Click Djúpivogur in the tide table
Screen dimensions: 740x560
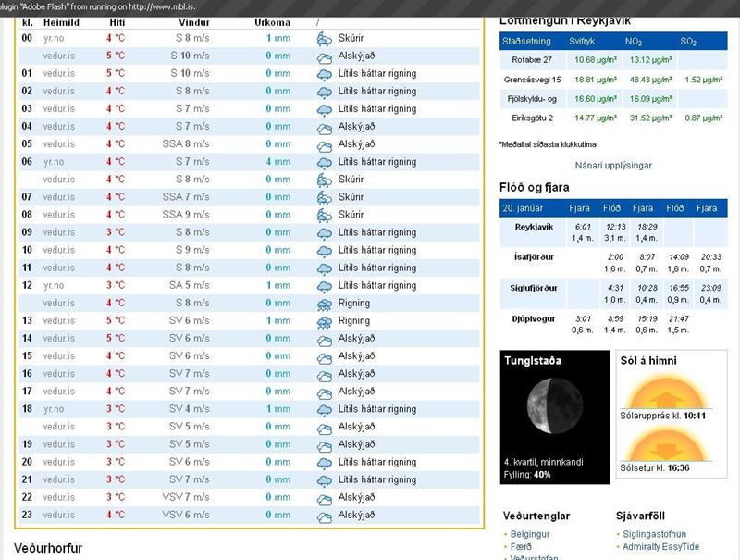[x=534, y=318]
